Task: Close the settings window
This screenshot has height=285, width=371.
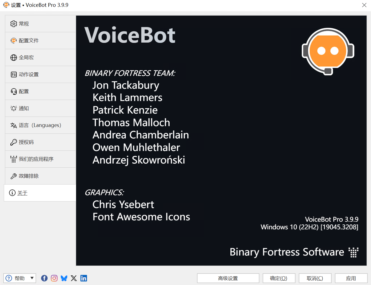Action: pyautogui.click(x=364, y=5)
